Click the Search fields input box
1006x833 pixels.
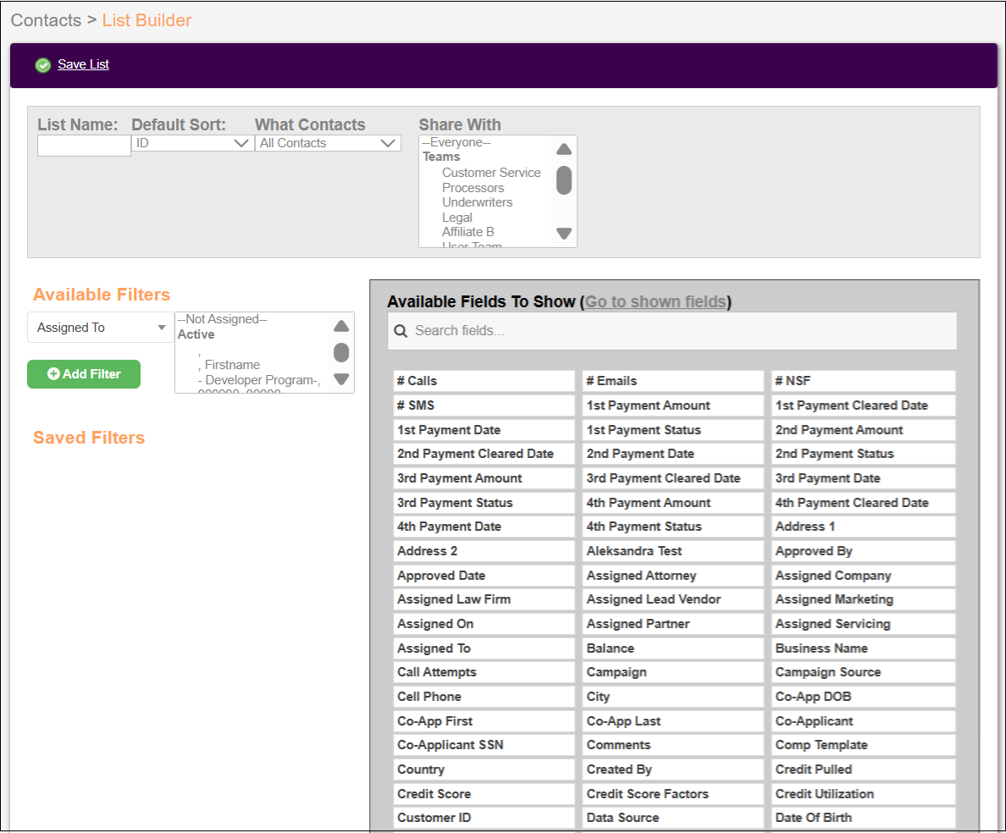(672, 331)
